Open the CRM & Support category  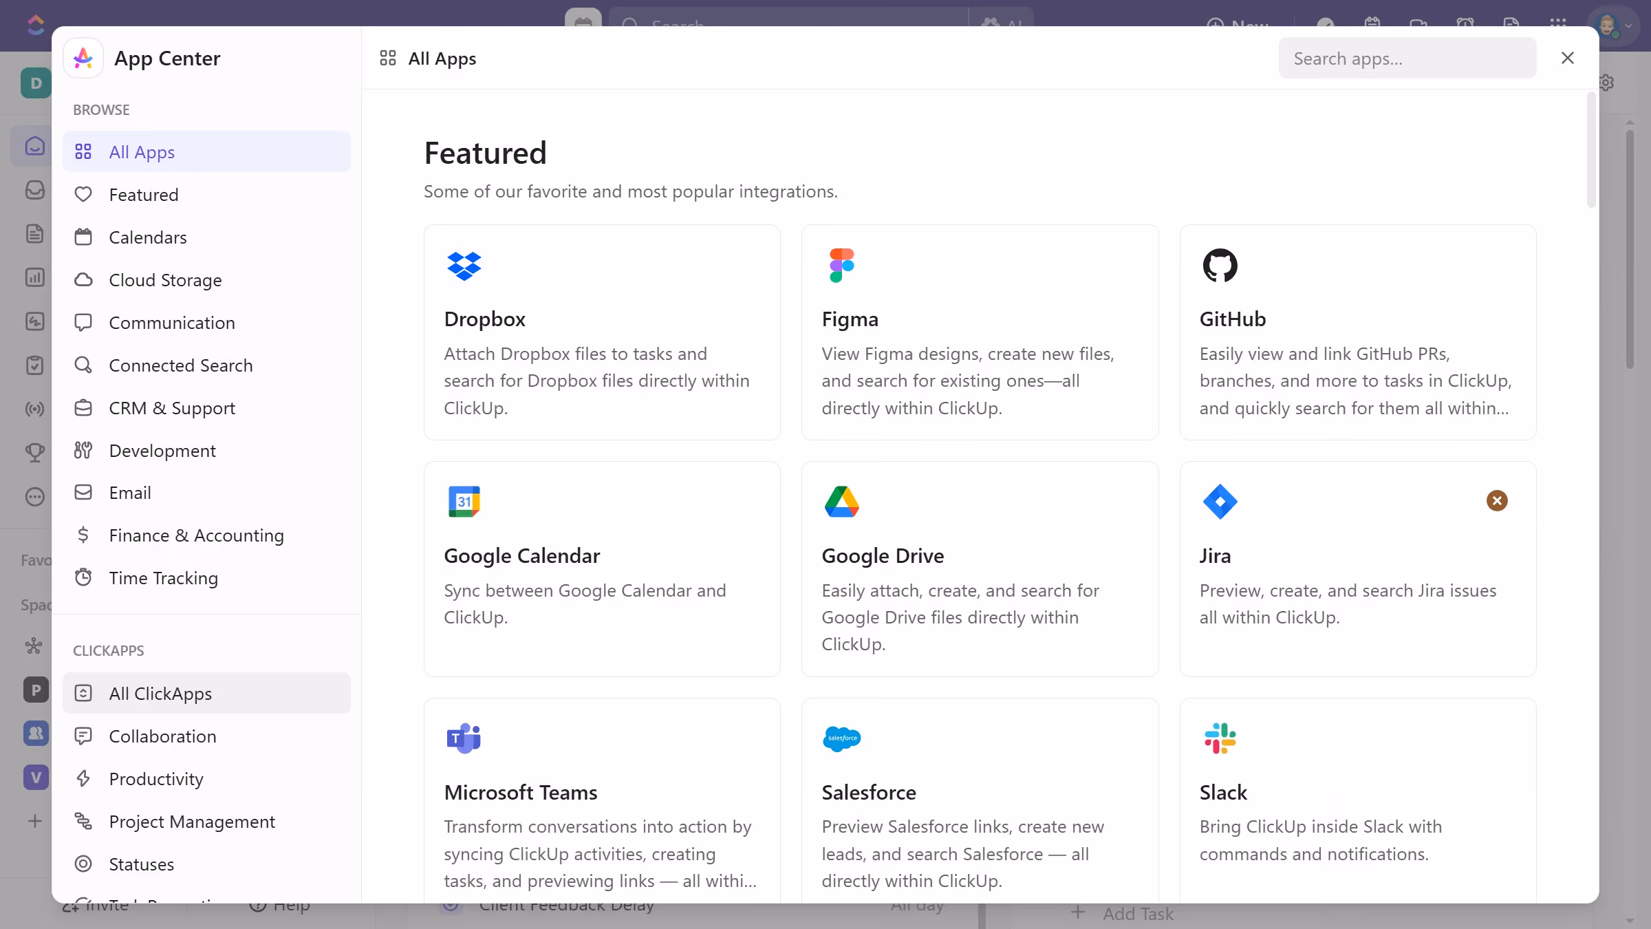(206, 408)
